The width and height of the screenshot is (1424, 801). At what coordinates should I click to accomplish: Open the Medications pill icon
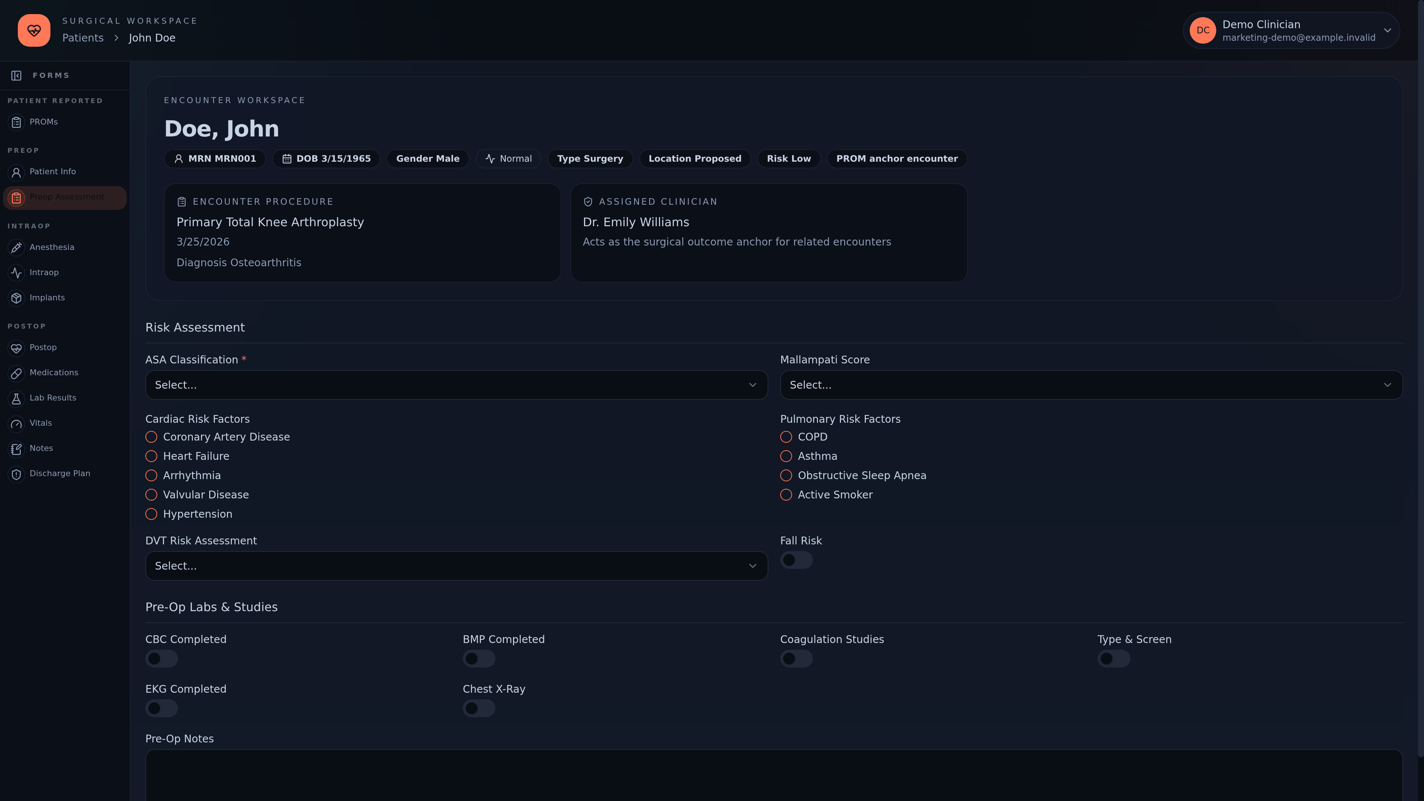click(x=17, y=373)
